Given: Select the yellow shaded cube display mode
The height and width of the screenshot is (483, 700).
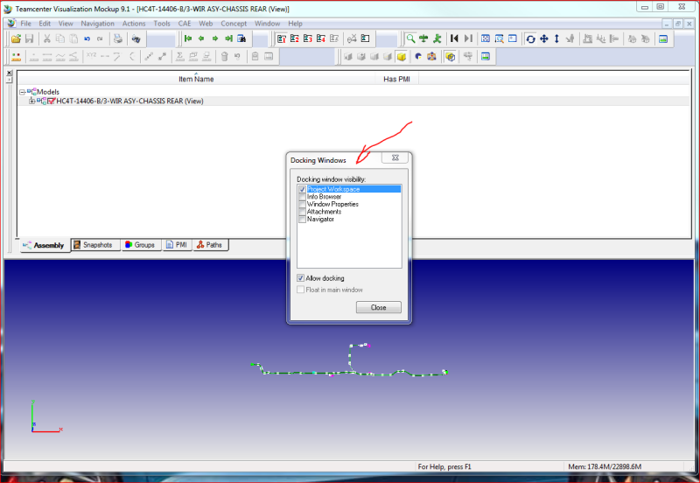Looking at the screenshot, I should point(402,57).
